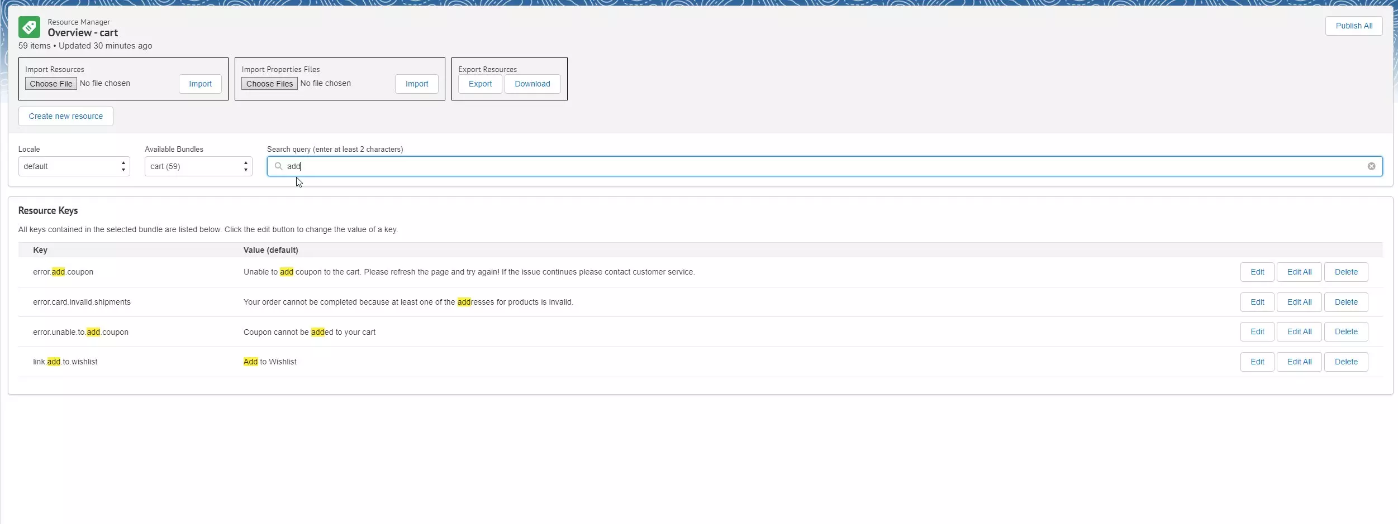Click Edit All for error.card.invalid.shipments
This screenshot has height=524, width=1398.
click(x=1299, y=302)
